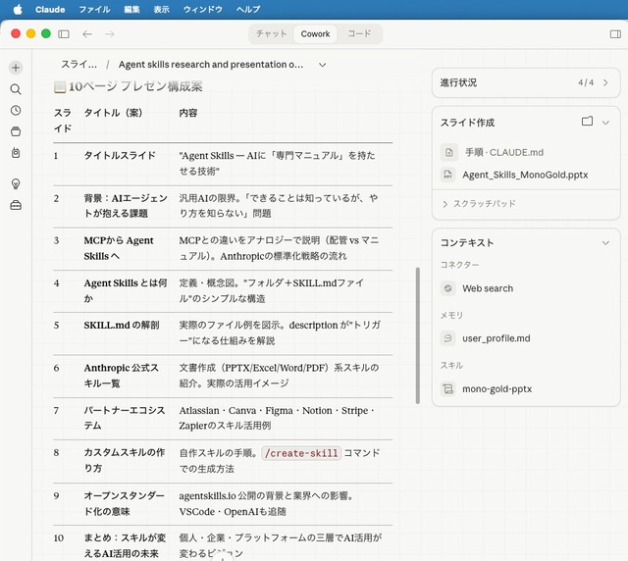The image size is (628, 561).
Task: Collapse the コンテキスト panel chevron
Action: [605, 242]
